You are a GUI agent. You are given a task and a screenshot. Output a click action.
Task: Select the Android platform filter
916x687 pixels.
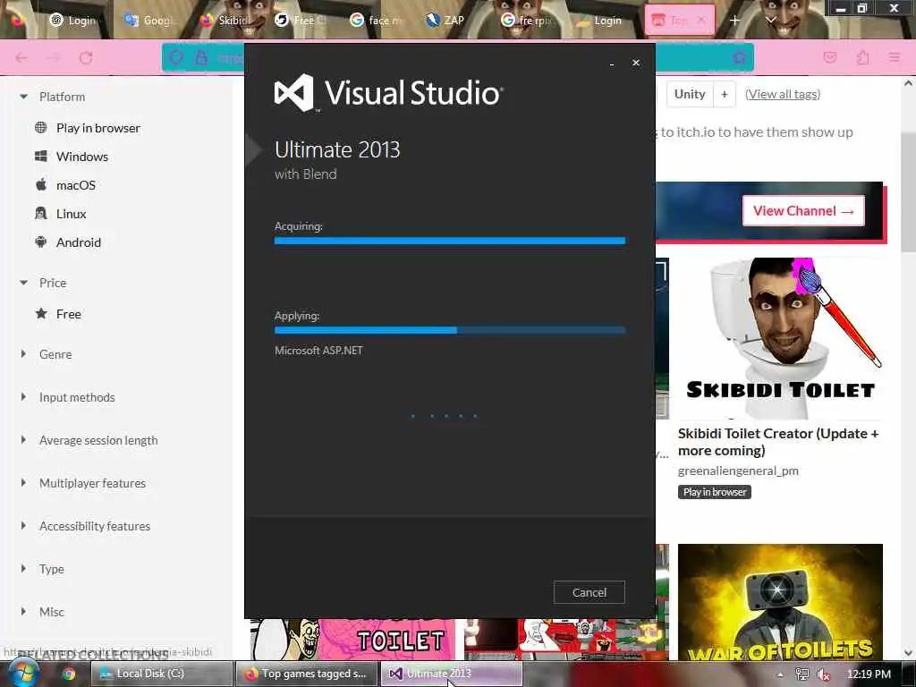coord(79,242)
